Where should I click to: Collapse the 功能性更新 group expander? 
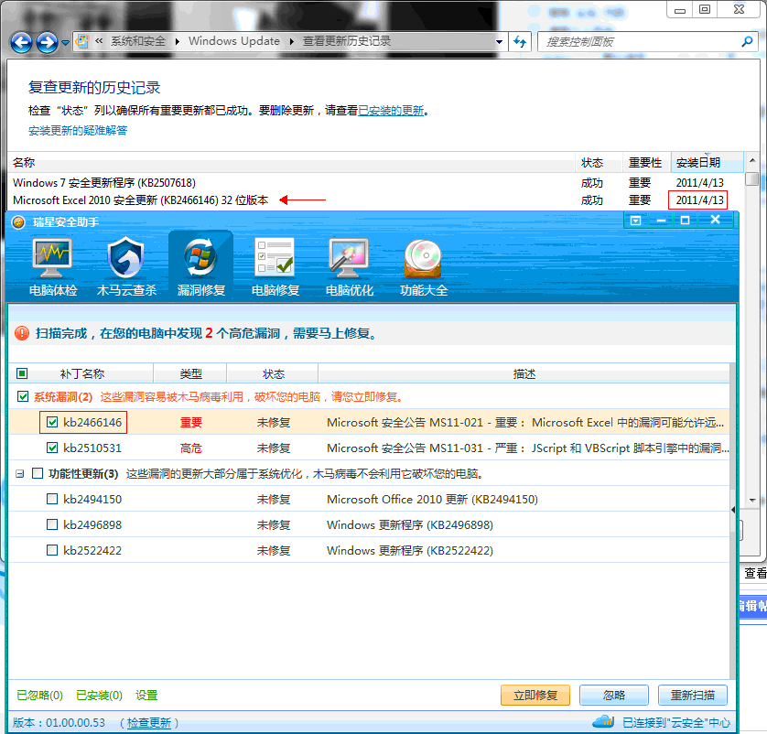click(x=19, y=473)
